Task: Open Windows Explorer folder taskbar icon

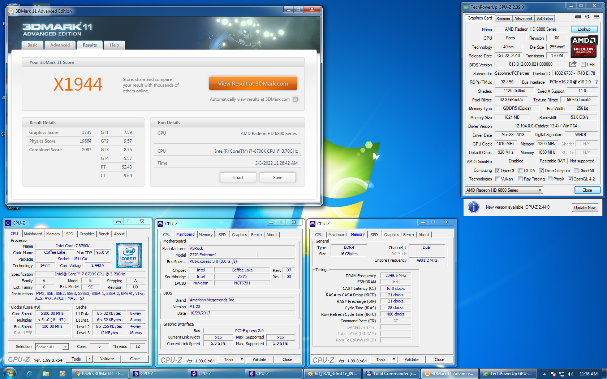Action: click(x=46, y=374)
